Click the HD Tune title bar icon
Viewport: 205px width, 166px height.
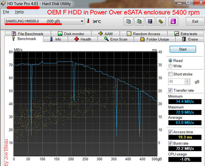click(4, 4)
